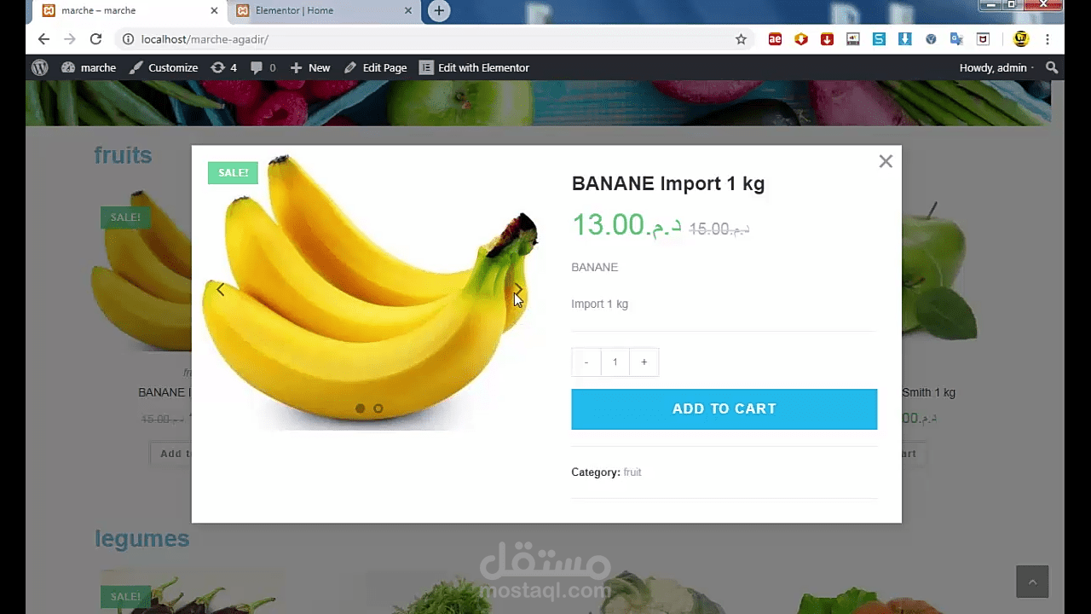Image resolution: width=1091 pixels, height=614 pixels.
Task: Open the fruit category link
Action: (x=632, y=472)
